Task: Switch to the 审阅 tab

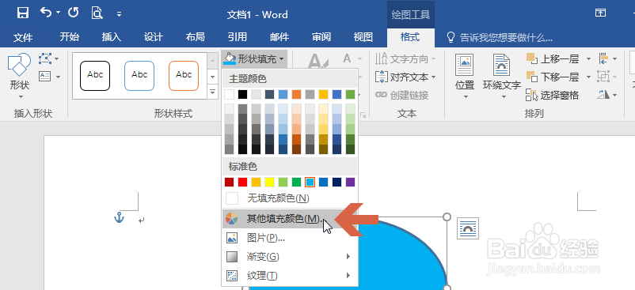Action: click(x=321, y=37)
